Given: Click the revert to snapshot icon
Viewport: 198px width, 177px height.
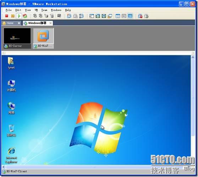Looking at the screenshot, I should pos(75,16).
